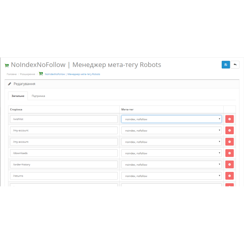
Task: Click the back arrow button
Action: coord(235,65)
